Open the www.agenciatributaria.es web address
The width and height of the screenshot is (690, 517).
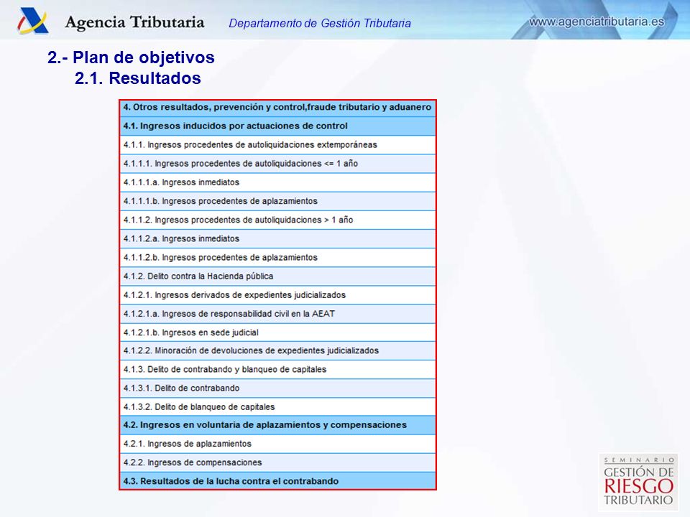pos(597,21)
